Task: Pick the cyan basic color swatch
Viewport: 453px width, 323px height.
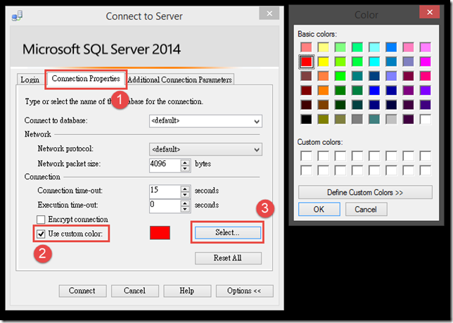Action: pos(374,61)
